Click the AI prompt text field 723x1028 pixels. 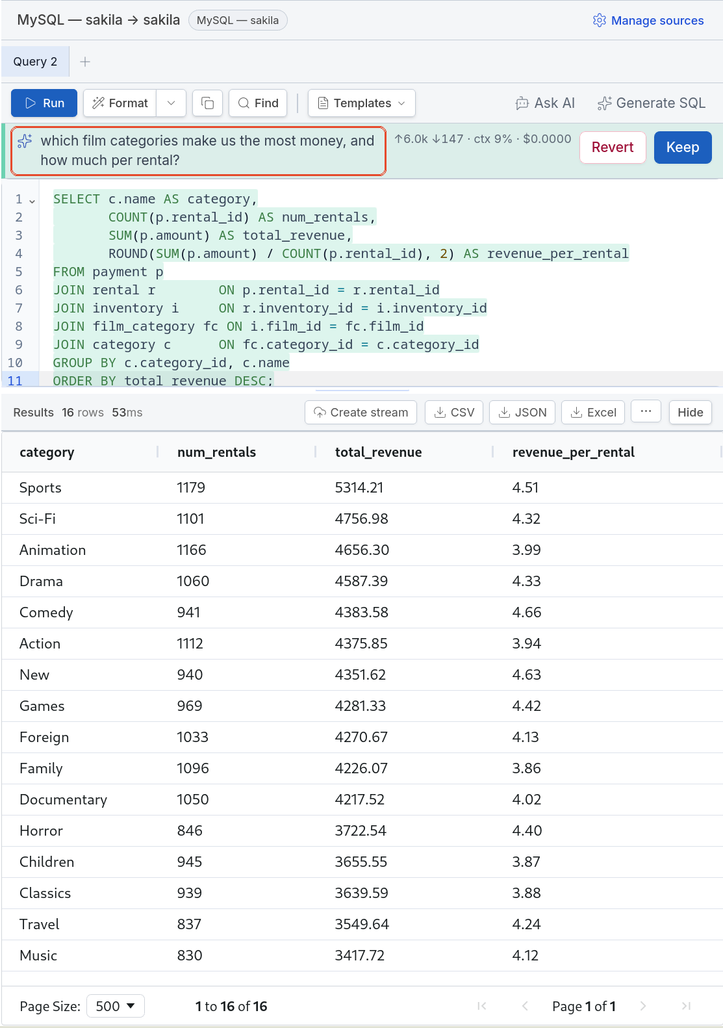(x=208, y=151)
